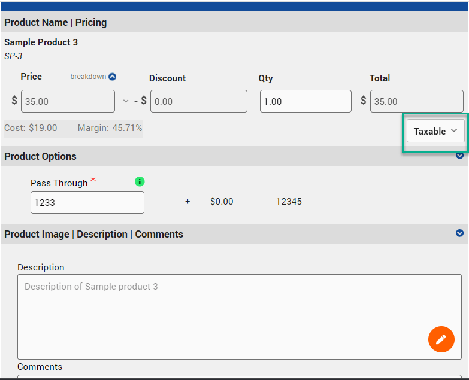The image size is (469, 380).
Task: Select the Sample Product 3 name
Action: pyautogui.click(x=41, y=42)
